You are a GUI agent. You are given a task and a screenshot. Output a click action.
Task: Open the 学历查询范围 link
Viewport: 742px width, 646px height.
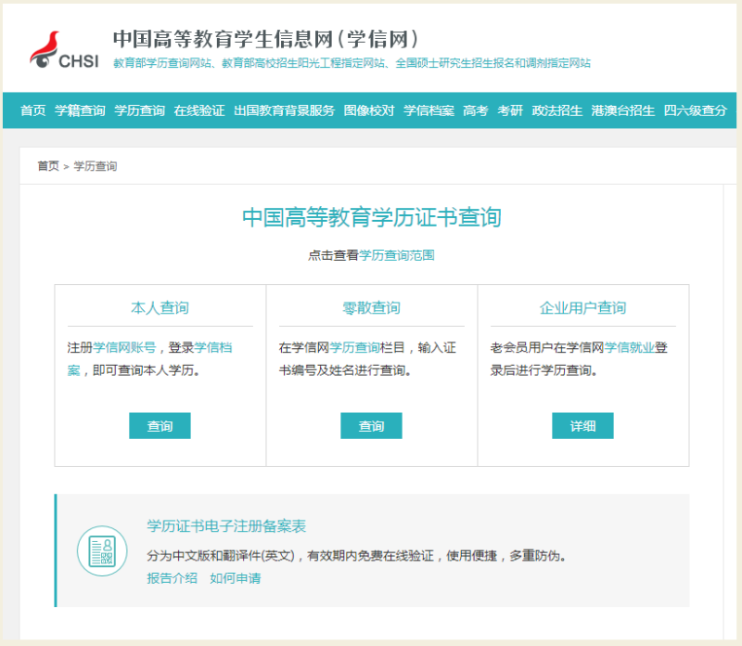[x=397, y=254]
